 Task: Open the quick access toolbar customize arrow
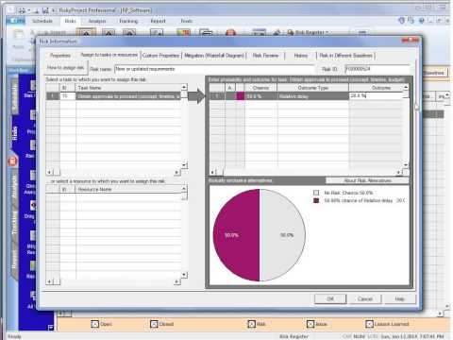pos(55,10)
